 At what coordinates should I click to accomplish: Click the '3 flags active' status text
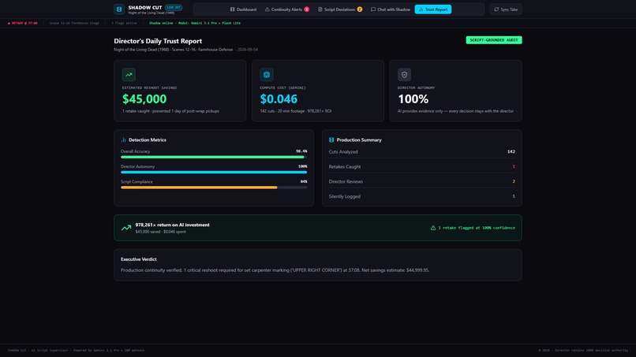coord(124,23)
